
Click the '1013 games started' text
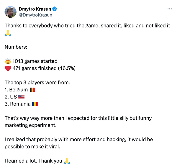(35, 61)
